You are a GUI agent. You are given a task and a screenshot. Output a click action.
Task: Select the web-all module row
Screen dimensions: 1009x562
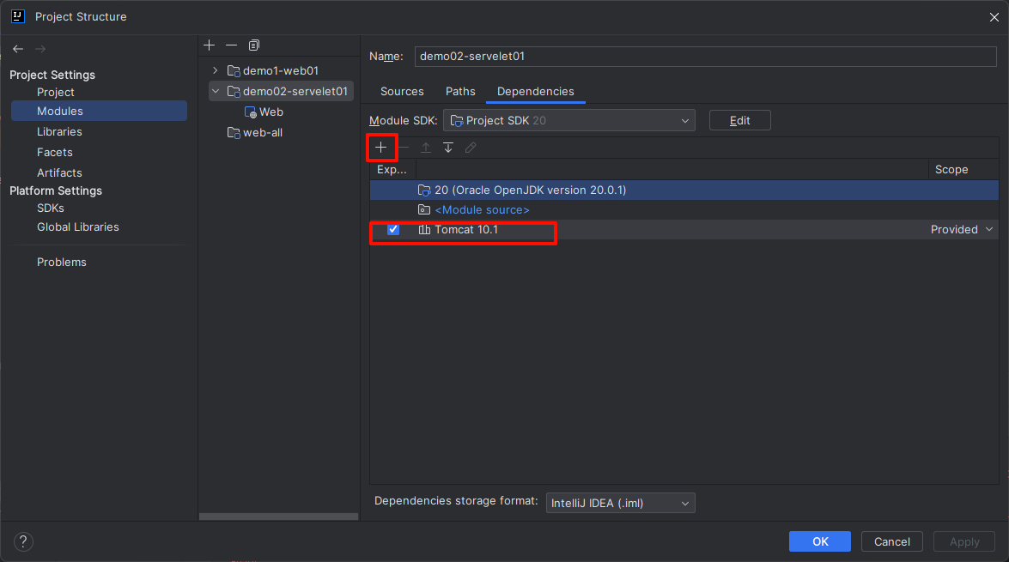[263, 132]
